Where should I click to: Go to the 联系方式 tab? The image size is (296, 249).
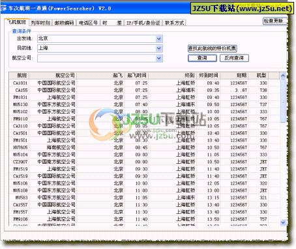[174, 23]
